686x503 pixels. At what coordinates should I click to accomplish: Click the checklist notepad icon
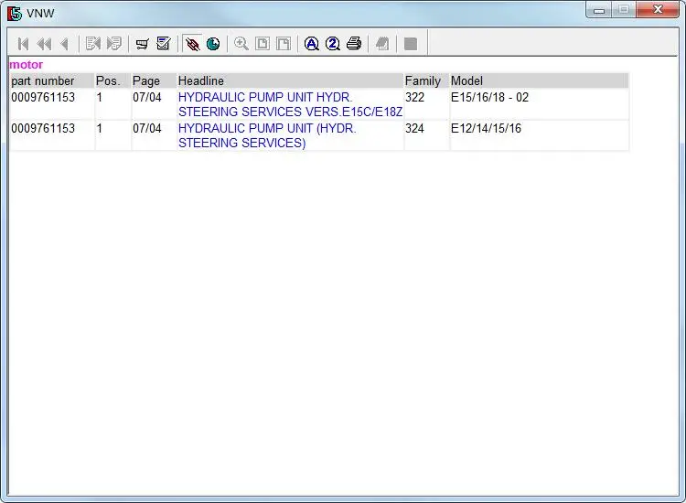[x=164, y=44]
